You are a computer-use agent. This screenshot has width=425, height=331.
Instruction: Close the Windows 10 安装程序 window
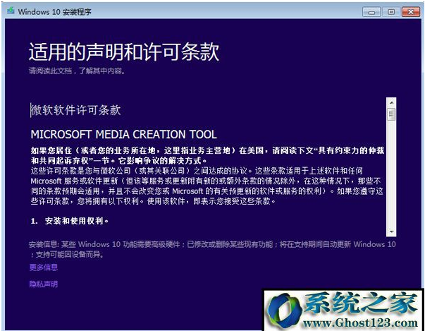coord(411,12)
